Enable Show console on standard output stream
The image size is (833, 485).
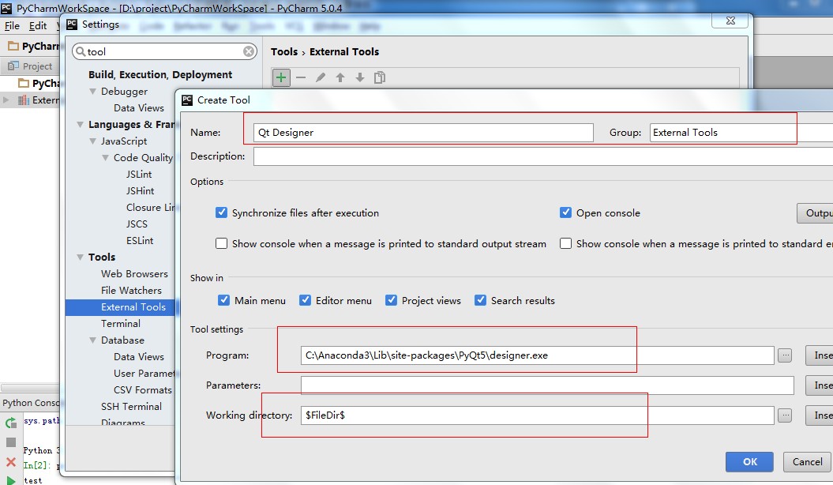(222, 243)
